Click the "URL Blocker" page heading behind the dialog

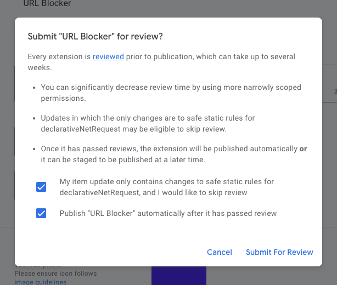click(47, 4)
